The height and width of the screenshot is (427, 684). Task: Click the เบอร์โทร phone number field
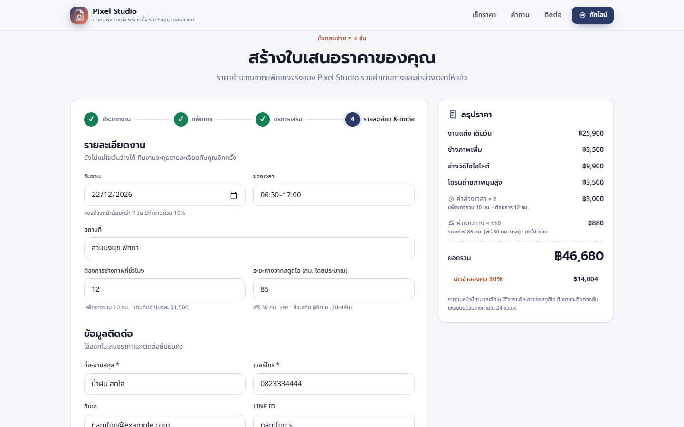(x=334, y=384)
